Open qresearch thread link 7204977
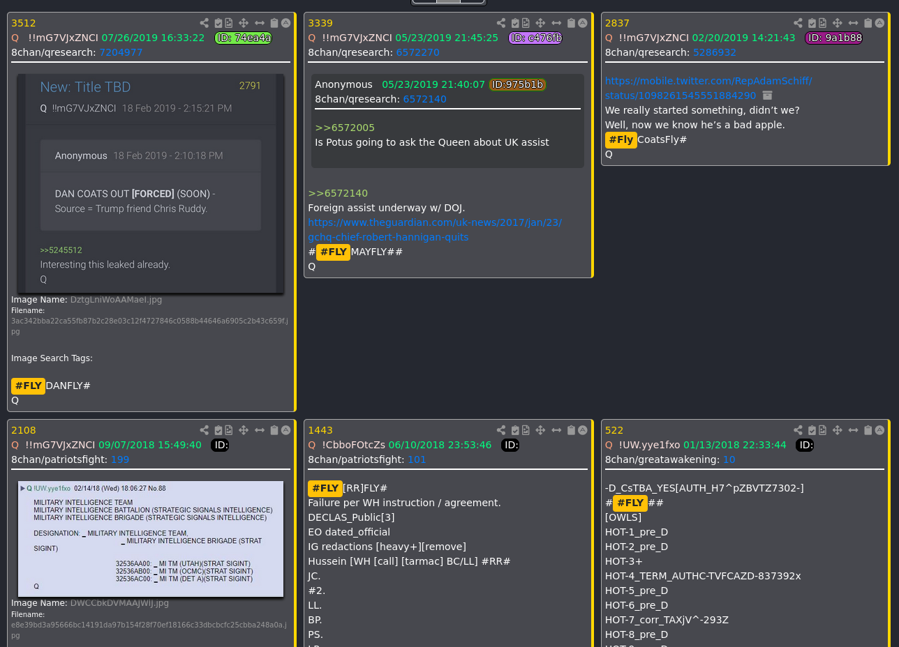This screenshot has width=899, height=647. pyautogui.click(x=121, y=52)
